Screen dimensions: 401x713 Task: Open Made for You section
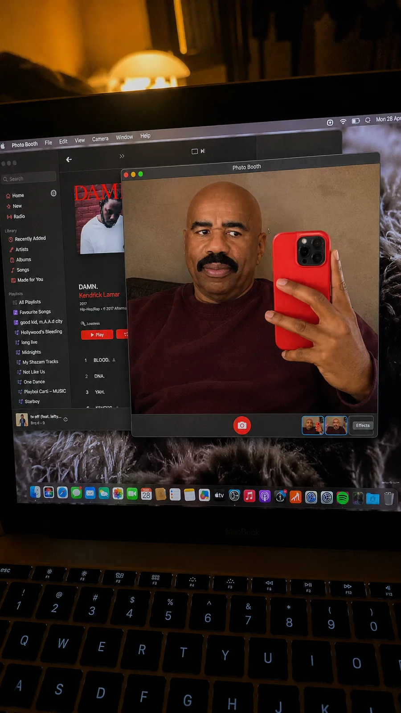[x=27, y=280]
